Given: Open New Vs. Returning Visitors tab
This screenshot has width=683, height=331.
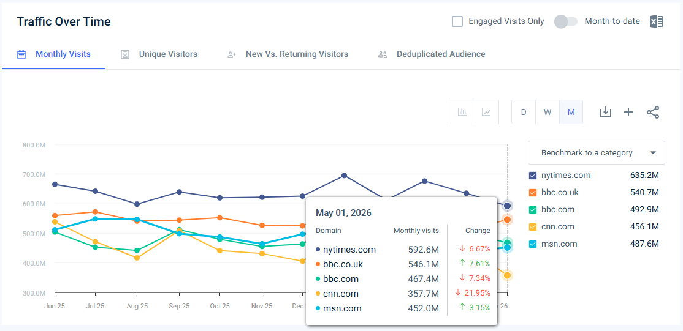Looking at the screenshot, I should tap(297, 54).
